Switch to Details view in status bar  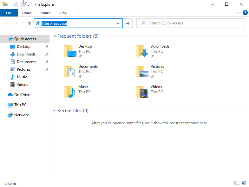click(x=237, y=183)
